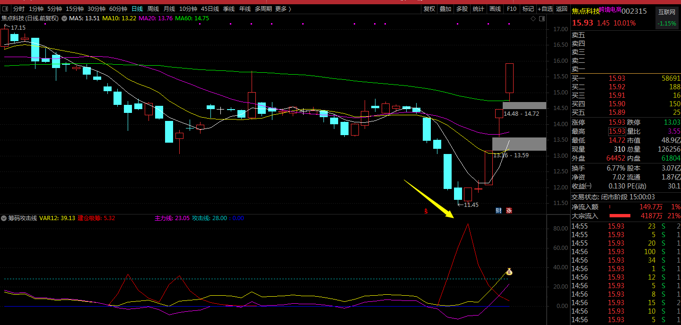Click the 跨境电商 concept label
The width and height of the screenshot is (681, 325).
(x=611, y=9)
